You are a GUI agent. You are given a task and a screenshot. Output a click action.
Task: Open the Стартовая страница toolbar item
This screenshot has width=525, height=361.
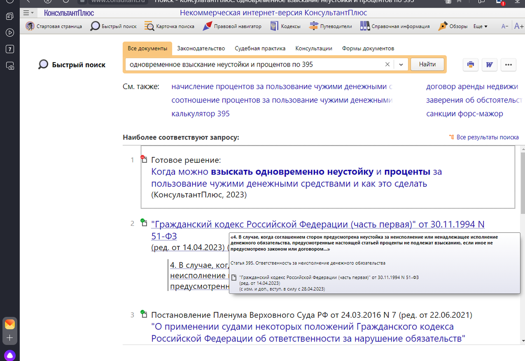pos(54,26)
